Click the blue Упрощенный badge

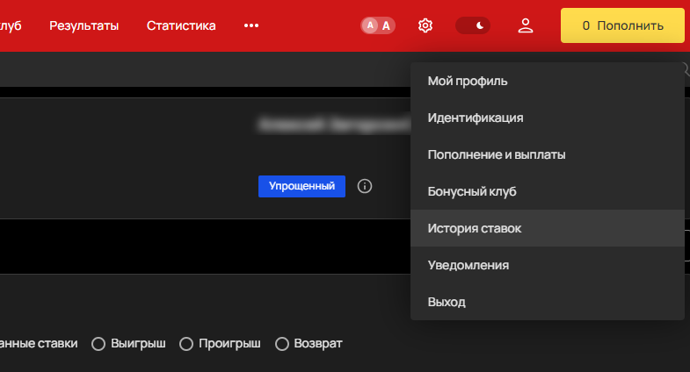(301, 186)
